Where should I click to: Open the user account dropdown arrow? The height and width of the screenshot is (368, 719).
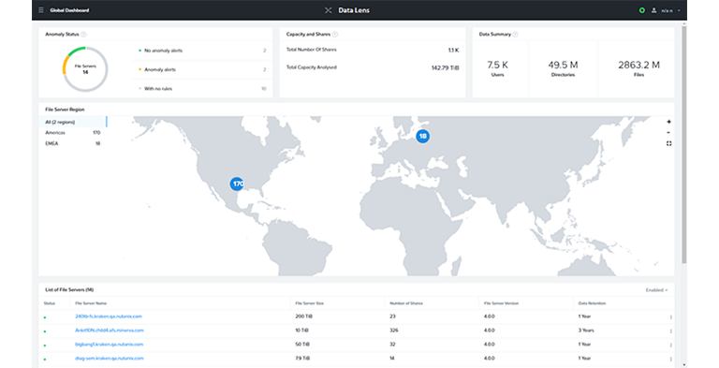click(679, 10)
